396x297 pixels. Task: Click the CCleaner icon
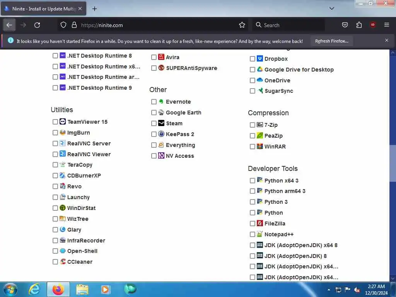click(x=63, y=262)
